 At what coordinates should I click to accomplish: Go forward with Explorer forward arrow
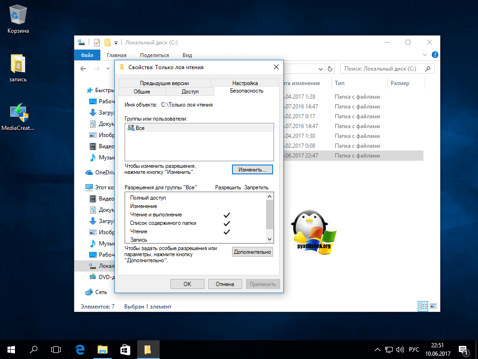point(97,69)
